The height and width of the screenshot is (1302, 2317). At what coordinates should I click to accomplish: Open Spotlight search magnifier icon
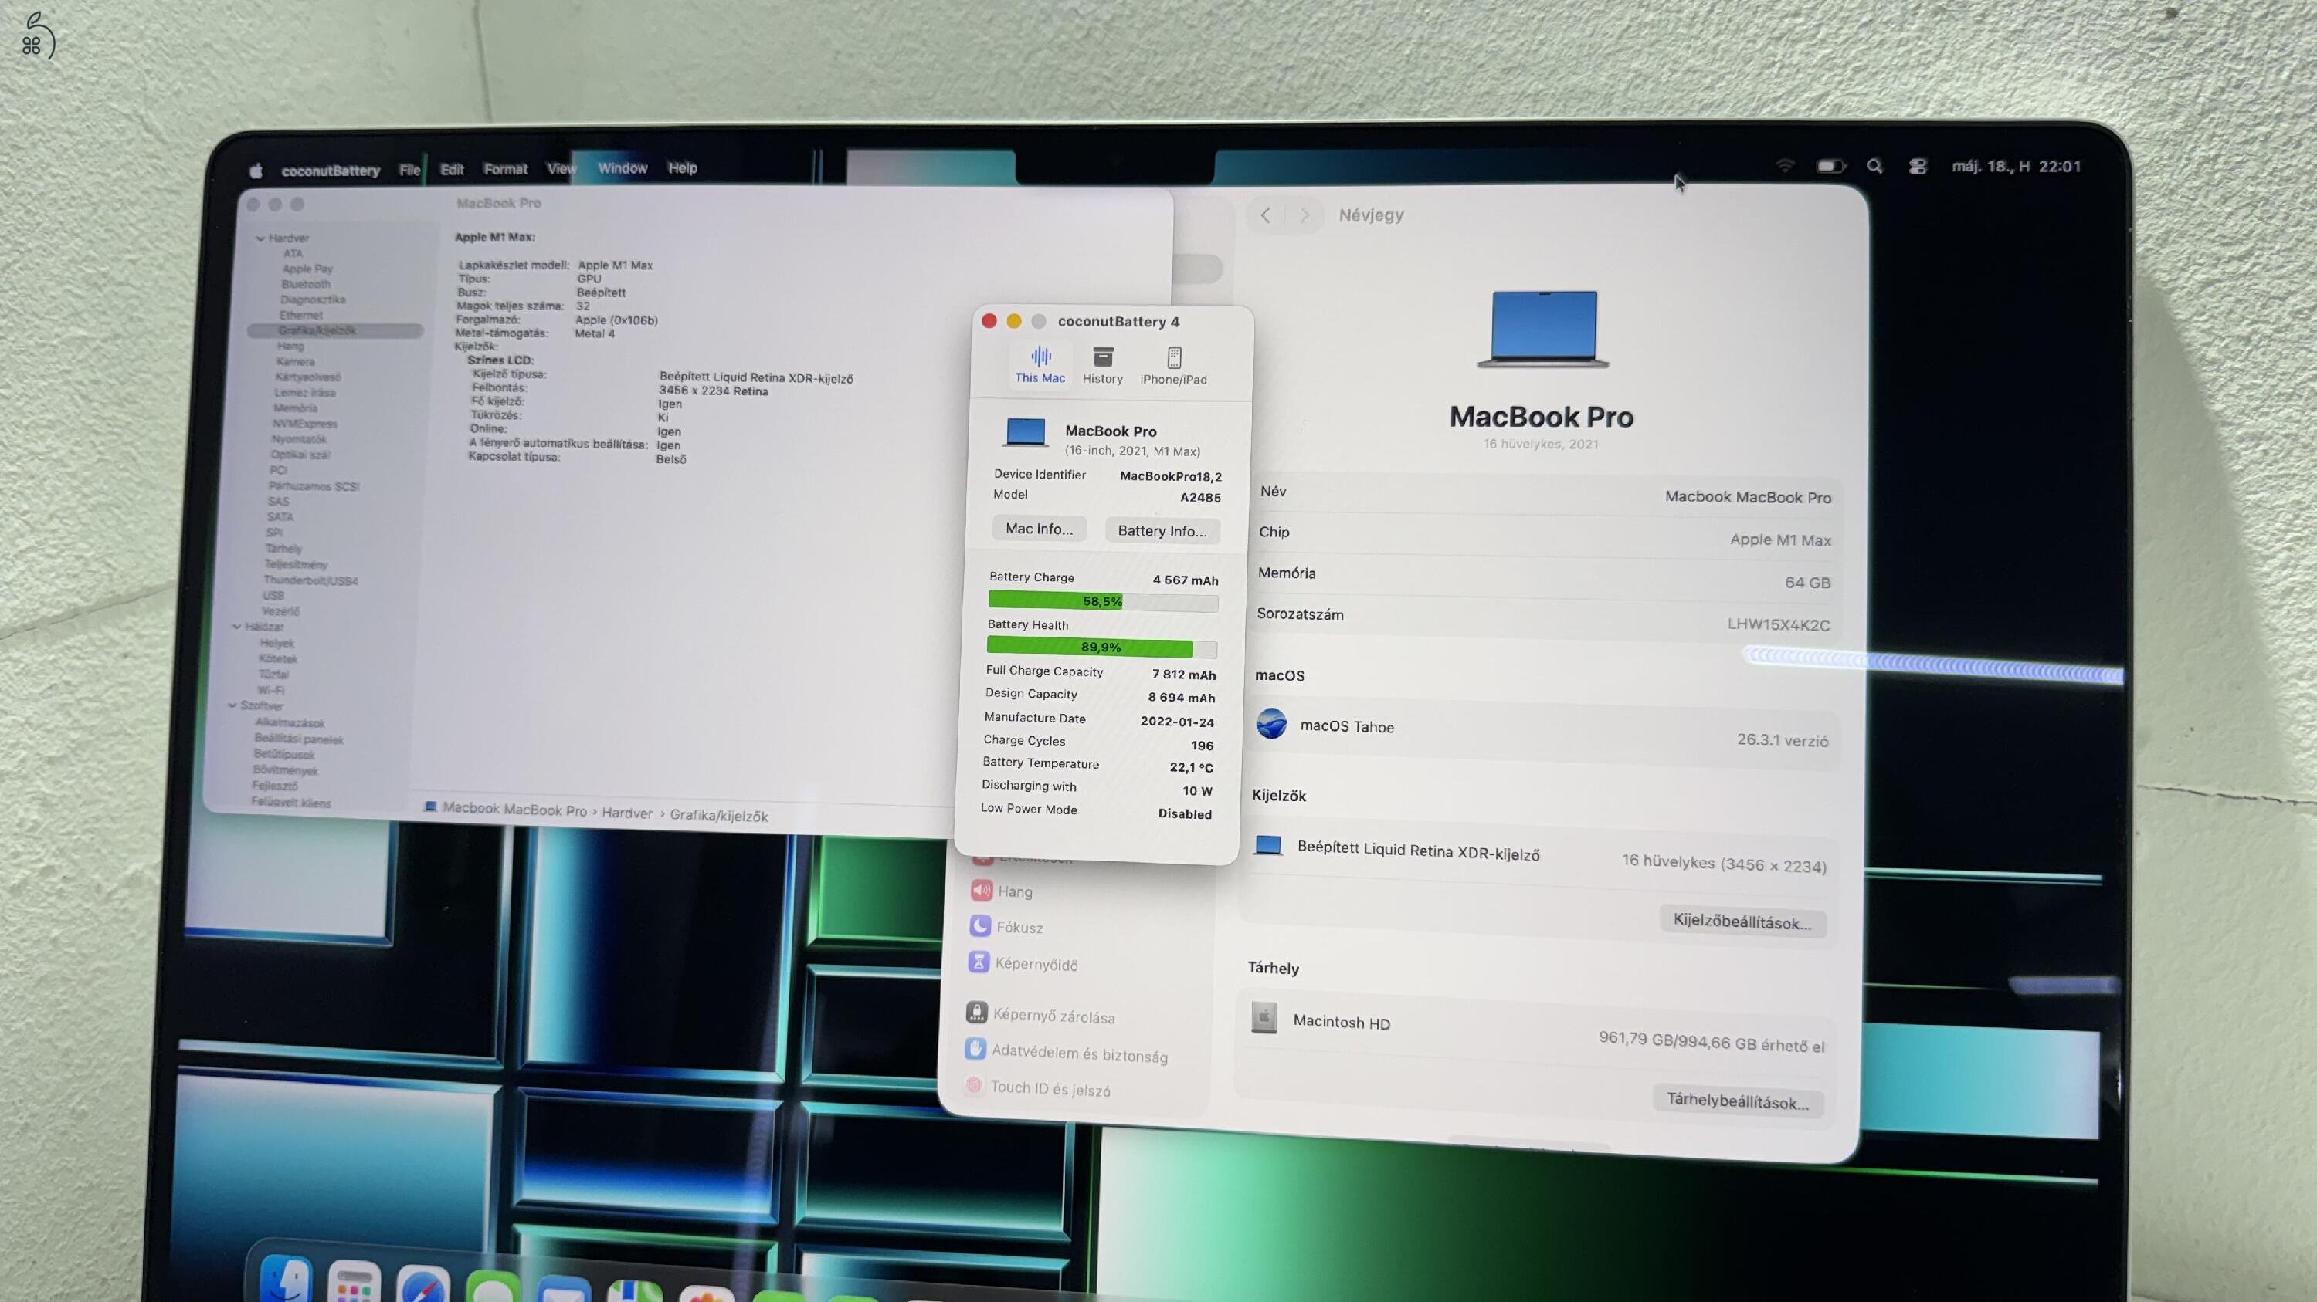point(1874,166)
